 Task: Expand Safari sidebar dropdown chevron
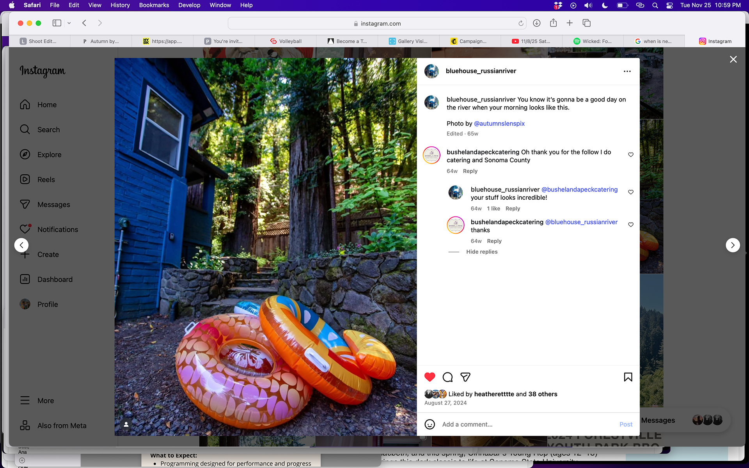[x=69, y=23]
